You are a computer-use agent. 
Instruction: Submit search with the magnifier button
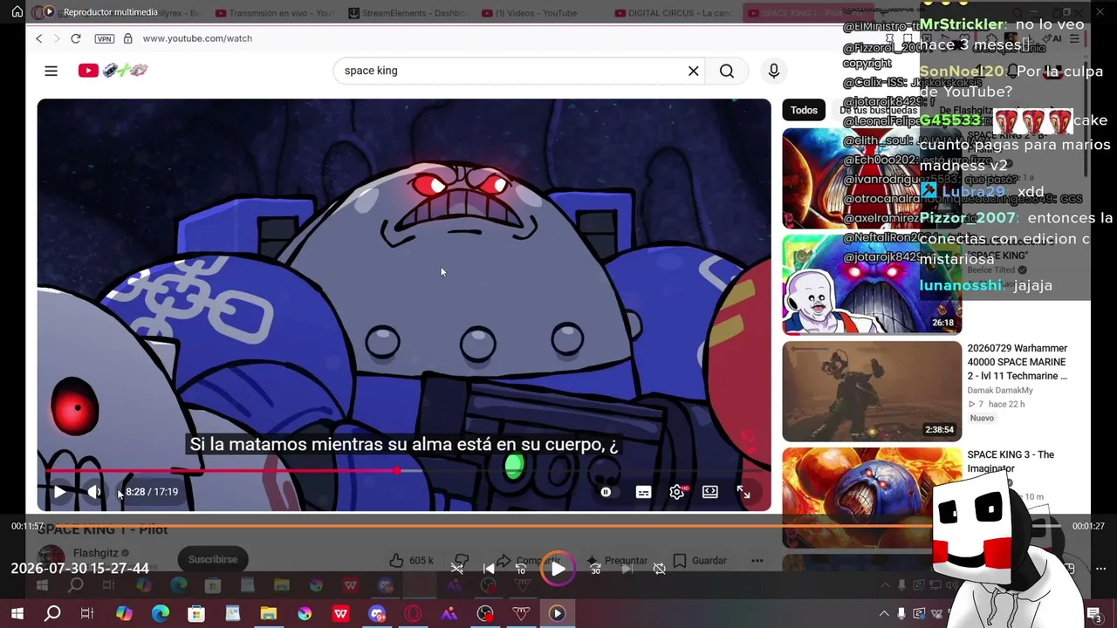tap(727, 71)
